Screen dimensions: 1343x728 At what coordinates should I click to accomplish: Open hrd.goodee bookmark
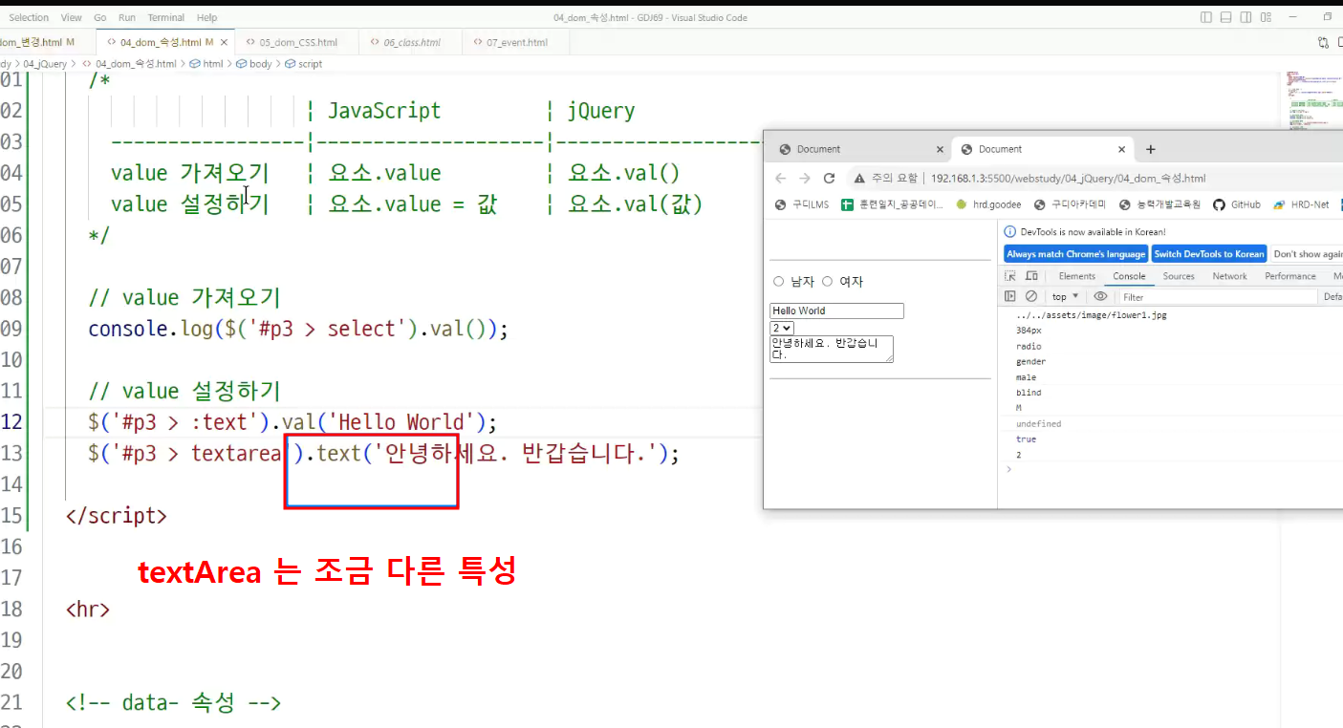tap(988, 204)
